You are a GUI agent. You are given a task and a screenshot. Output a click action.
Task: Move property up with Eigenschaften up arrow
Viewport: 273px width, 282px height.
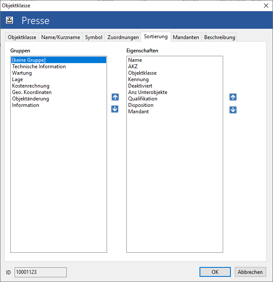click(x=233, y=97)
